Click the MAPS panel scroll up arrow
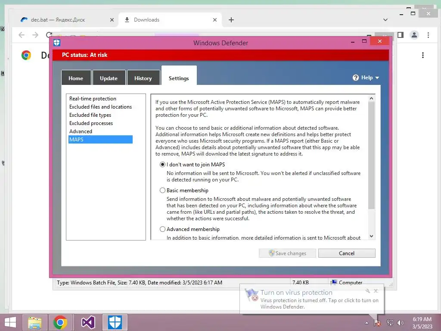441x331 pixels. coord(371,98)
